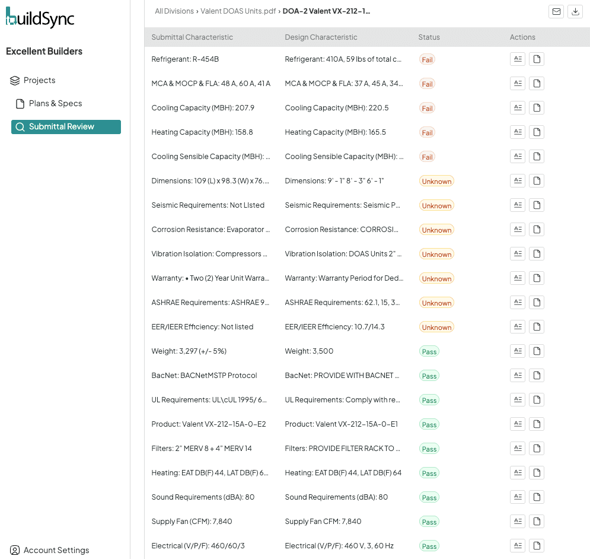Open document icon for Cooling Capacity row

point(537,108)
